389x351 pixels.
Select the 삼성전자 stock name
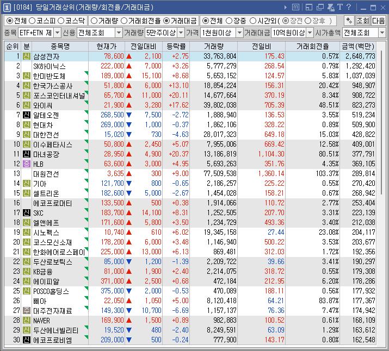click(x=46, y=57)
